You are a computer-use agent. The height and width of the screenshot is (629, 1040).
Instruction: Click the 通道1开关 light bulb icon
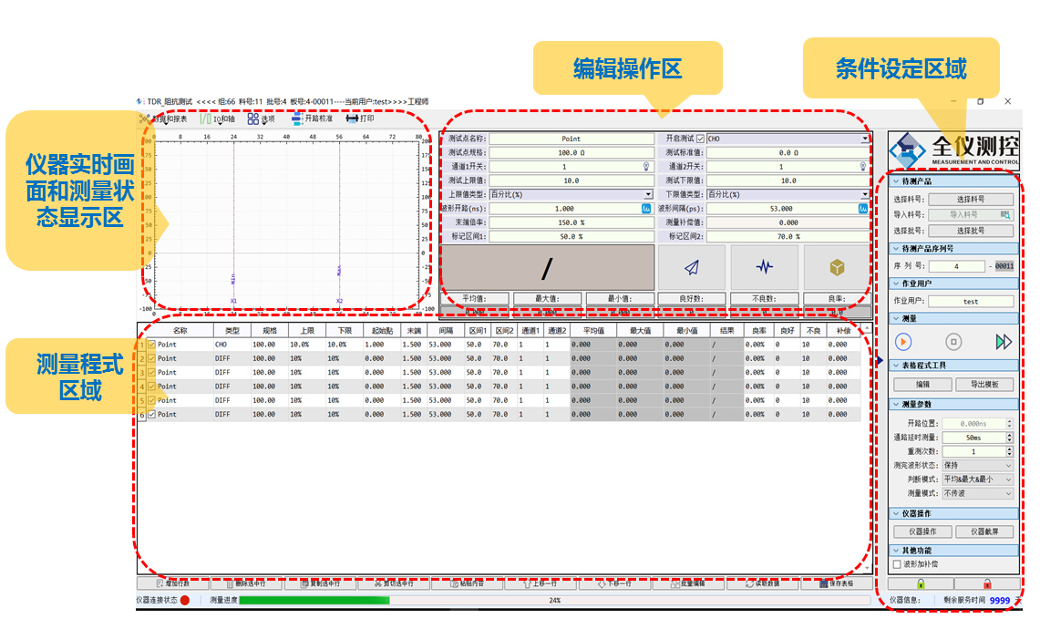tap(646, 167)
